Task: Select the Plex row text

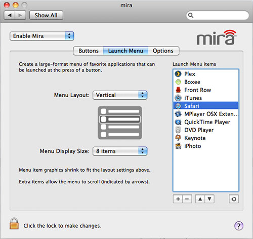Action: point(190,74)
